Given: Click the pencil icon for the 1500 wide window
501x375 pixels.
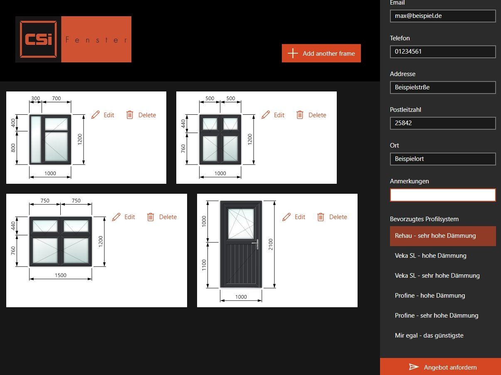Looking at the screenshot, I should point(116,217).
